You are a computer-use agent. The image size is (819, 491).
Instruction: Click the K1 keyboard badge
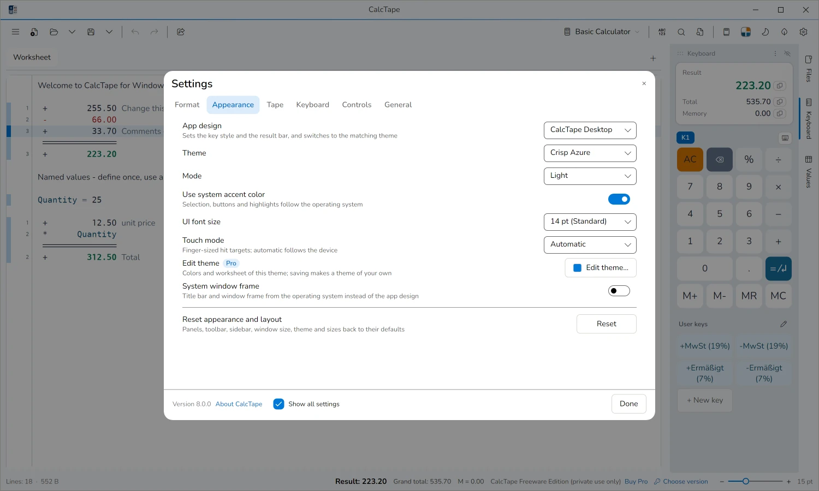coord(685,137)
